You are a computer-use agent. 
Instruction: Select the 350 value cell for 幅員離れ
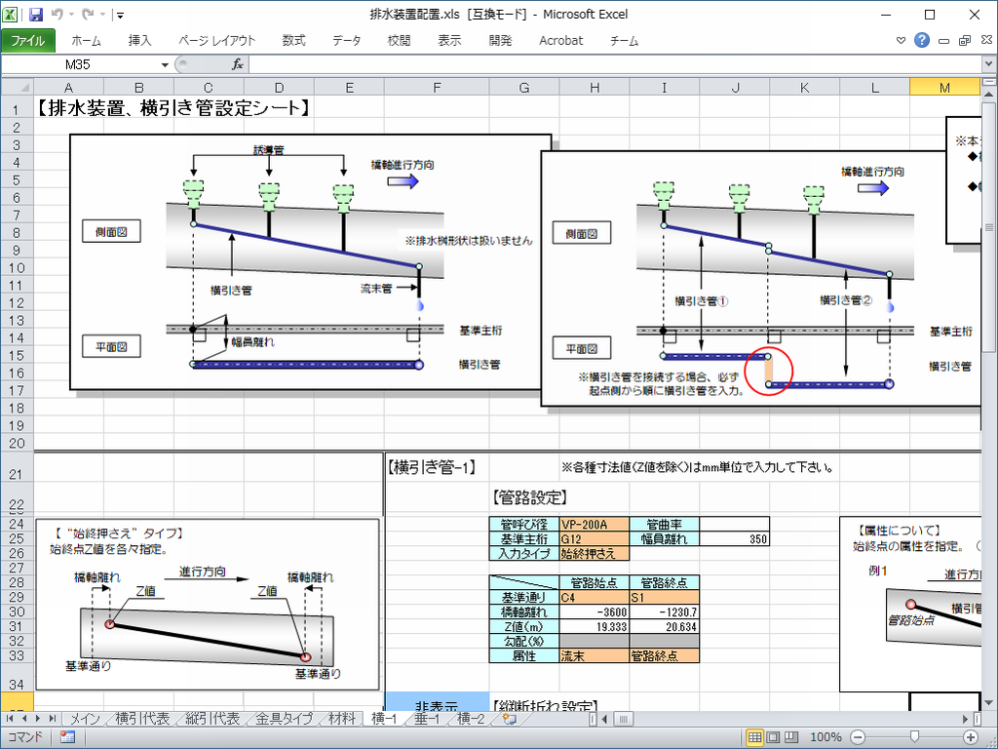point(734,538)
